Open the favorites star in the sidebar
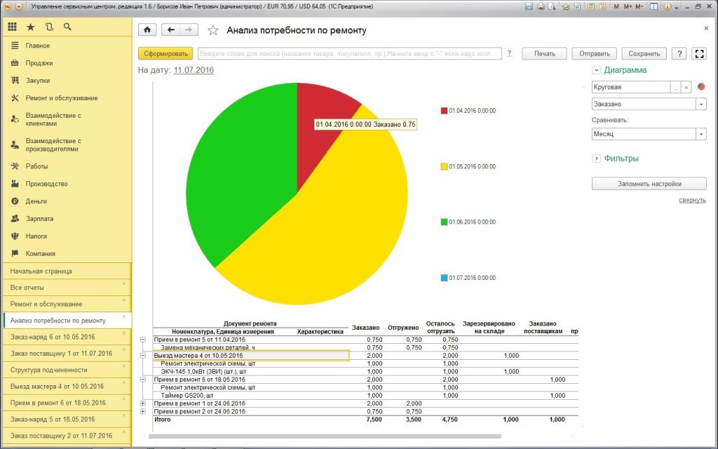The width and height of the screenshot is (718, 449). (31, 27)
